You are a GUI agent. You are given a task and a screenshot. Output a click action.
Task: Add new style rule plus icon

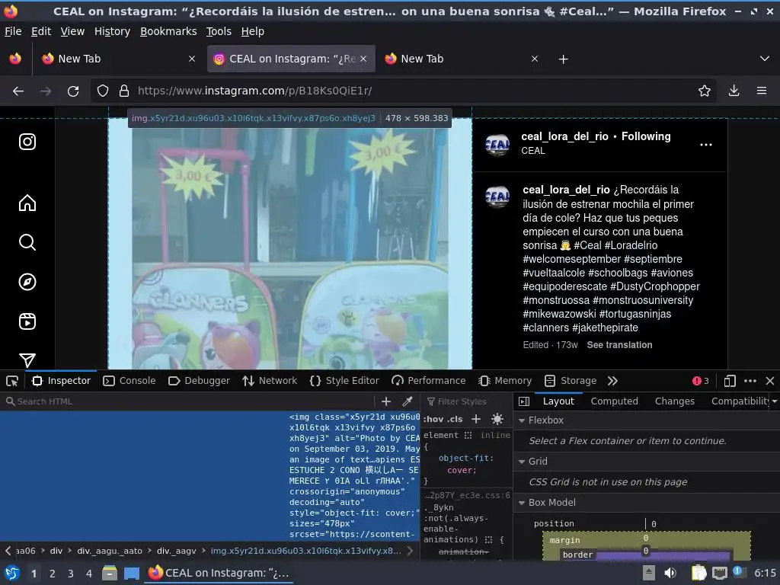[x=476, y=420]
